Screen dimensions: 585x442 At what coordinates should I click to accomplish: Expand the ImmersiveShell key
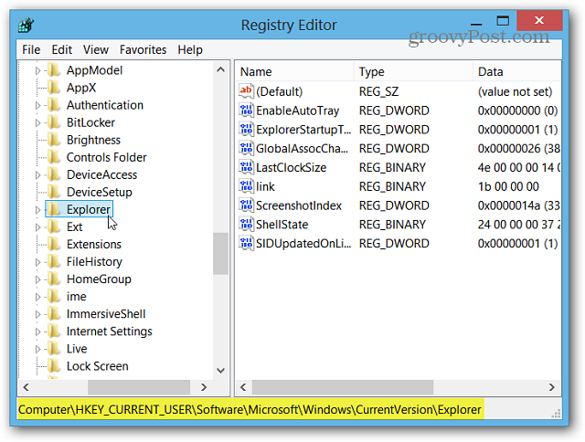(x=37, y=314)
